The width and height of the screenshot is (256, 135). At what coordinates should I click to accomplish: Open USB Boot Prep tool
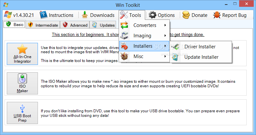[x=22, y=113]
